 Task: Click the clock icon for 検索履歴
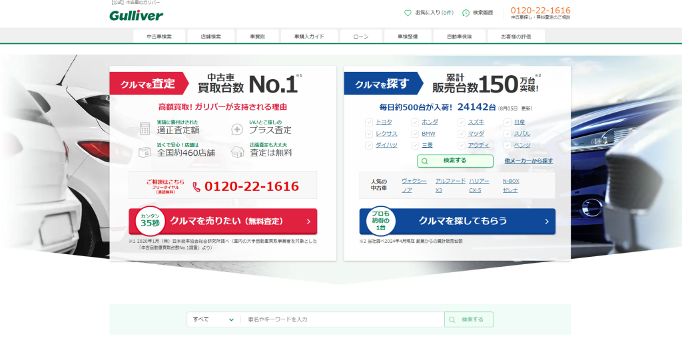[466, 13]
